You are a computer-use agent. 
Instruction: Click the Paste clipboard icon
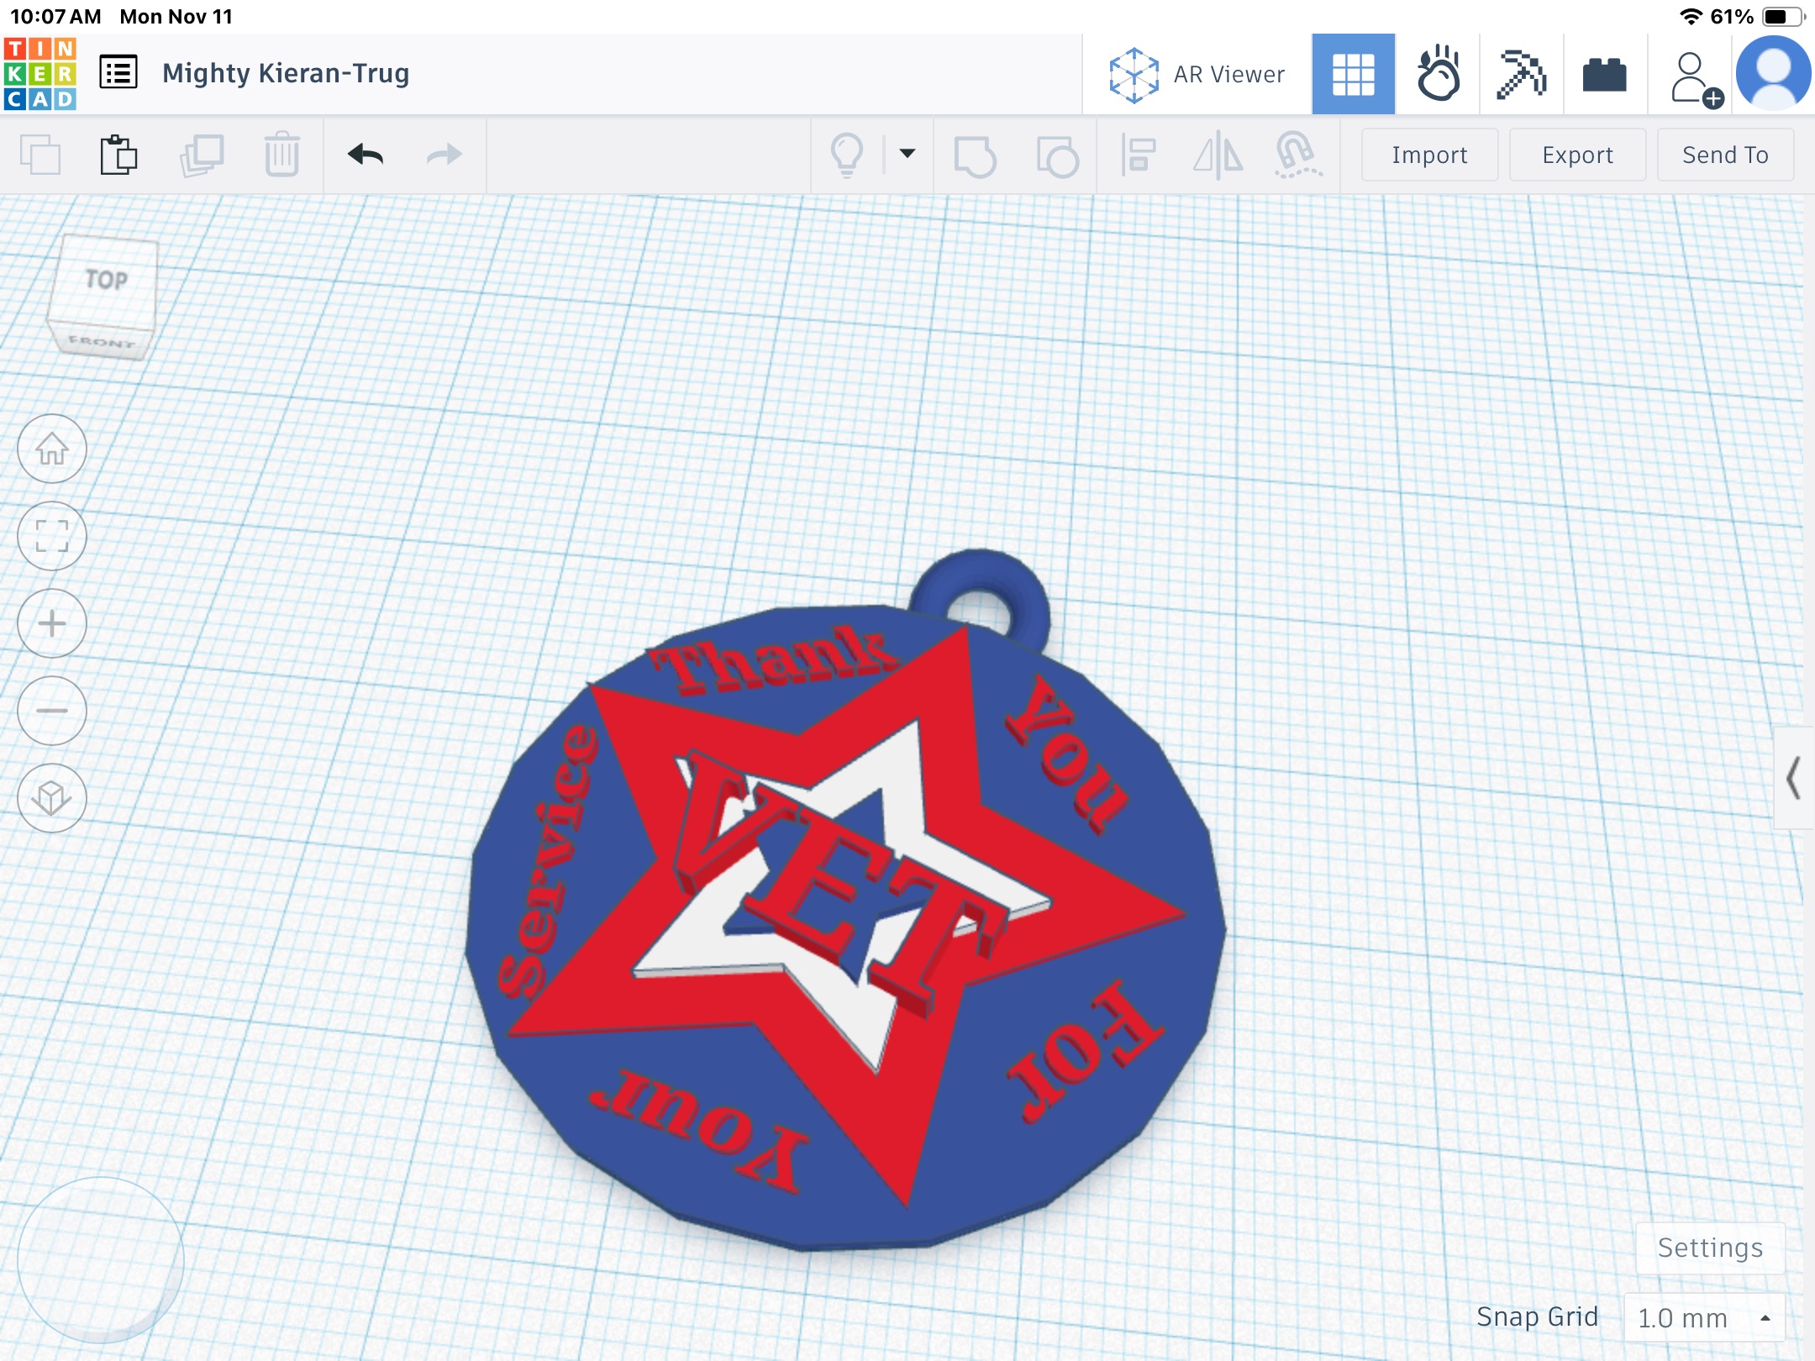tap(118, 155)
